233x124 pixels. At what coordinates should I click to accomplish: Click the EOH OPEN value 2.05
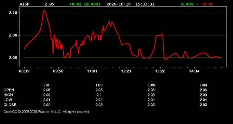click(47, 90)
